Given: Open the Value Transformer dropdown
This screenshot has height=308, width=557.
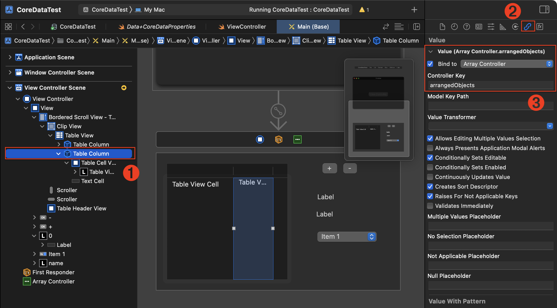Looking at the screenshot, I should click(490, 126).
